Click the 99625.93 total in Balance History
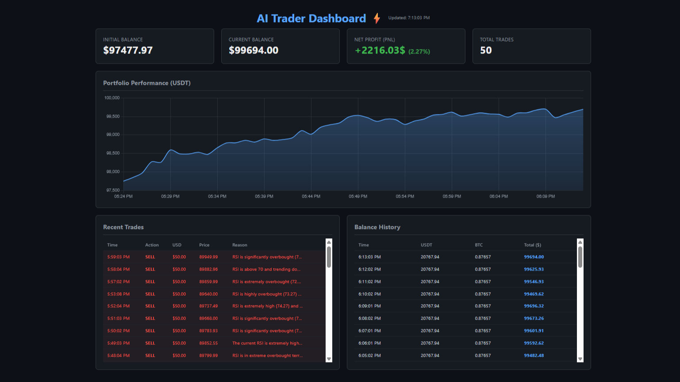Screen dimensions: 680x382 533,269
